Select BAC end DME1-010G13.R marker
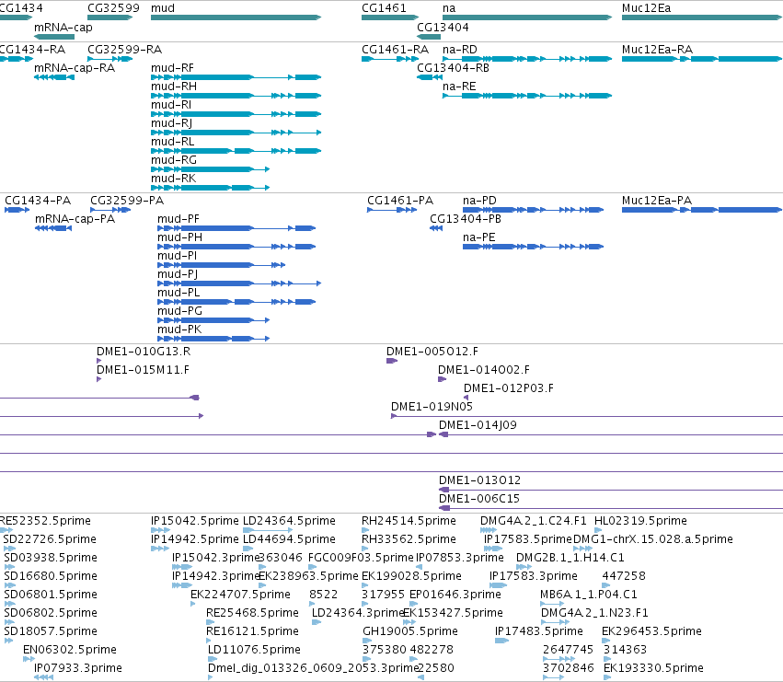The height and width of the screenshot is (682, 783). point(98,361)
